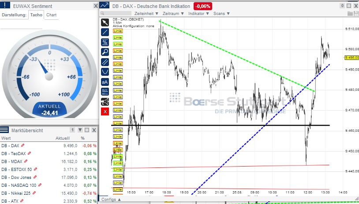Select the black horizontal support line
The width and height of the screenshot is (359, 204).
[221, 125]
